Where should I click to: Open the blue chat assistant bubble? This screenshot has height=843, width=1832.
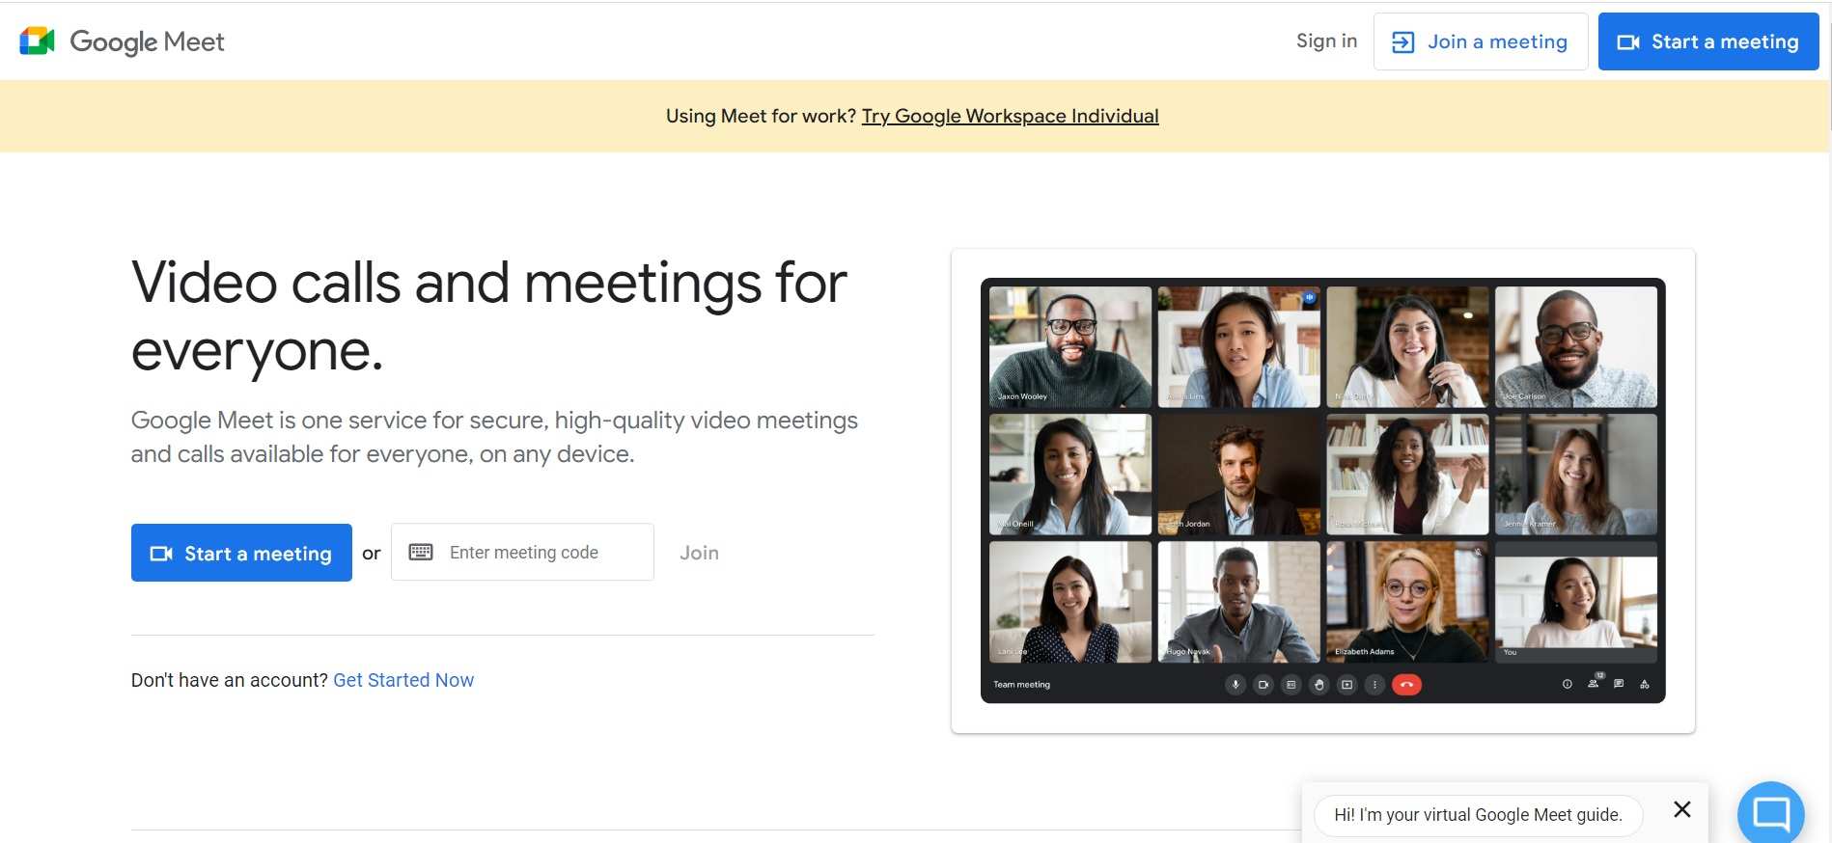(x=1770, y=813)
